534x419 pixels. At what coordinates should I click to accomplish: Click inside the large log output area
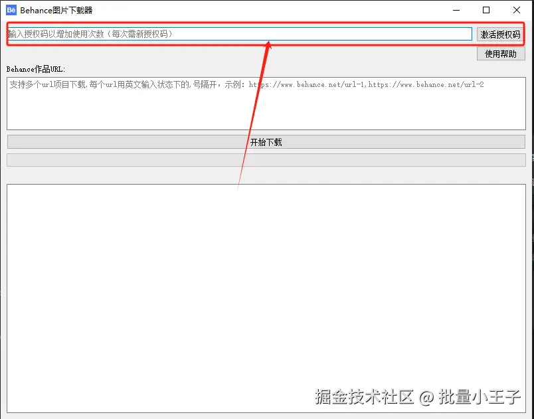(x=266, y=299)
